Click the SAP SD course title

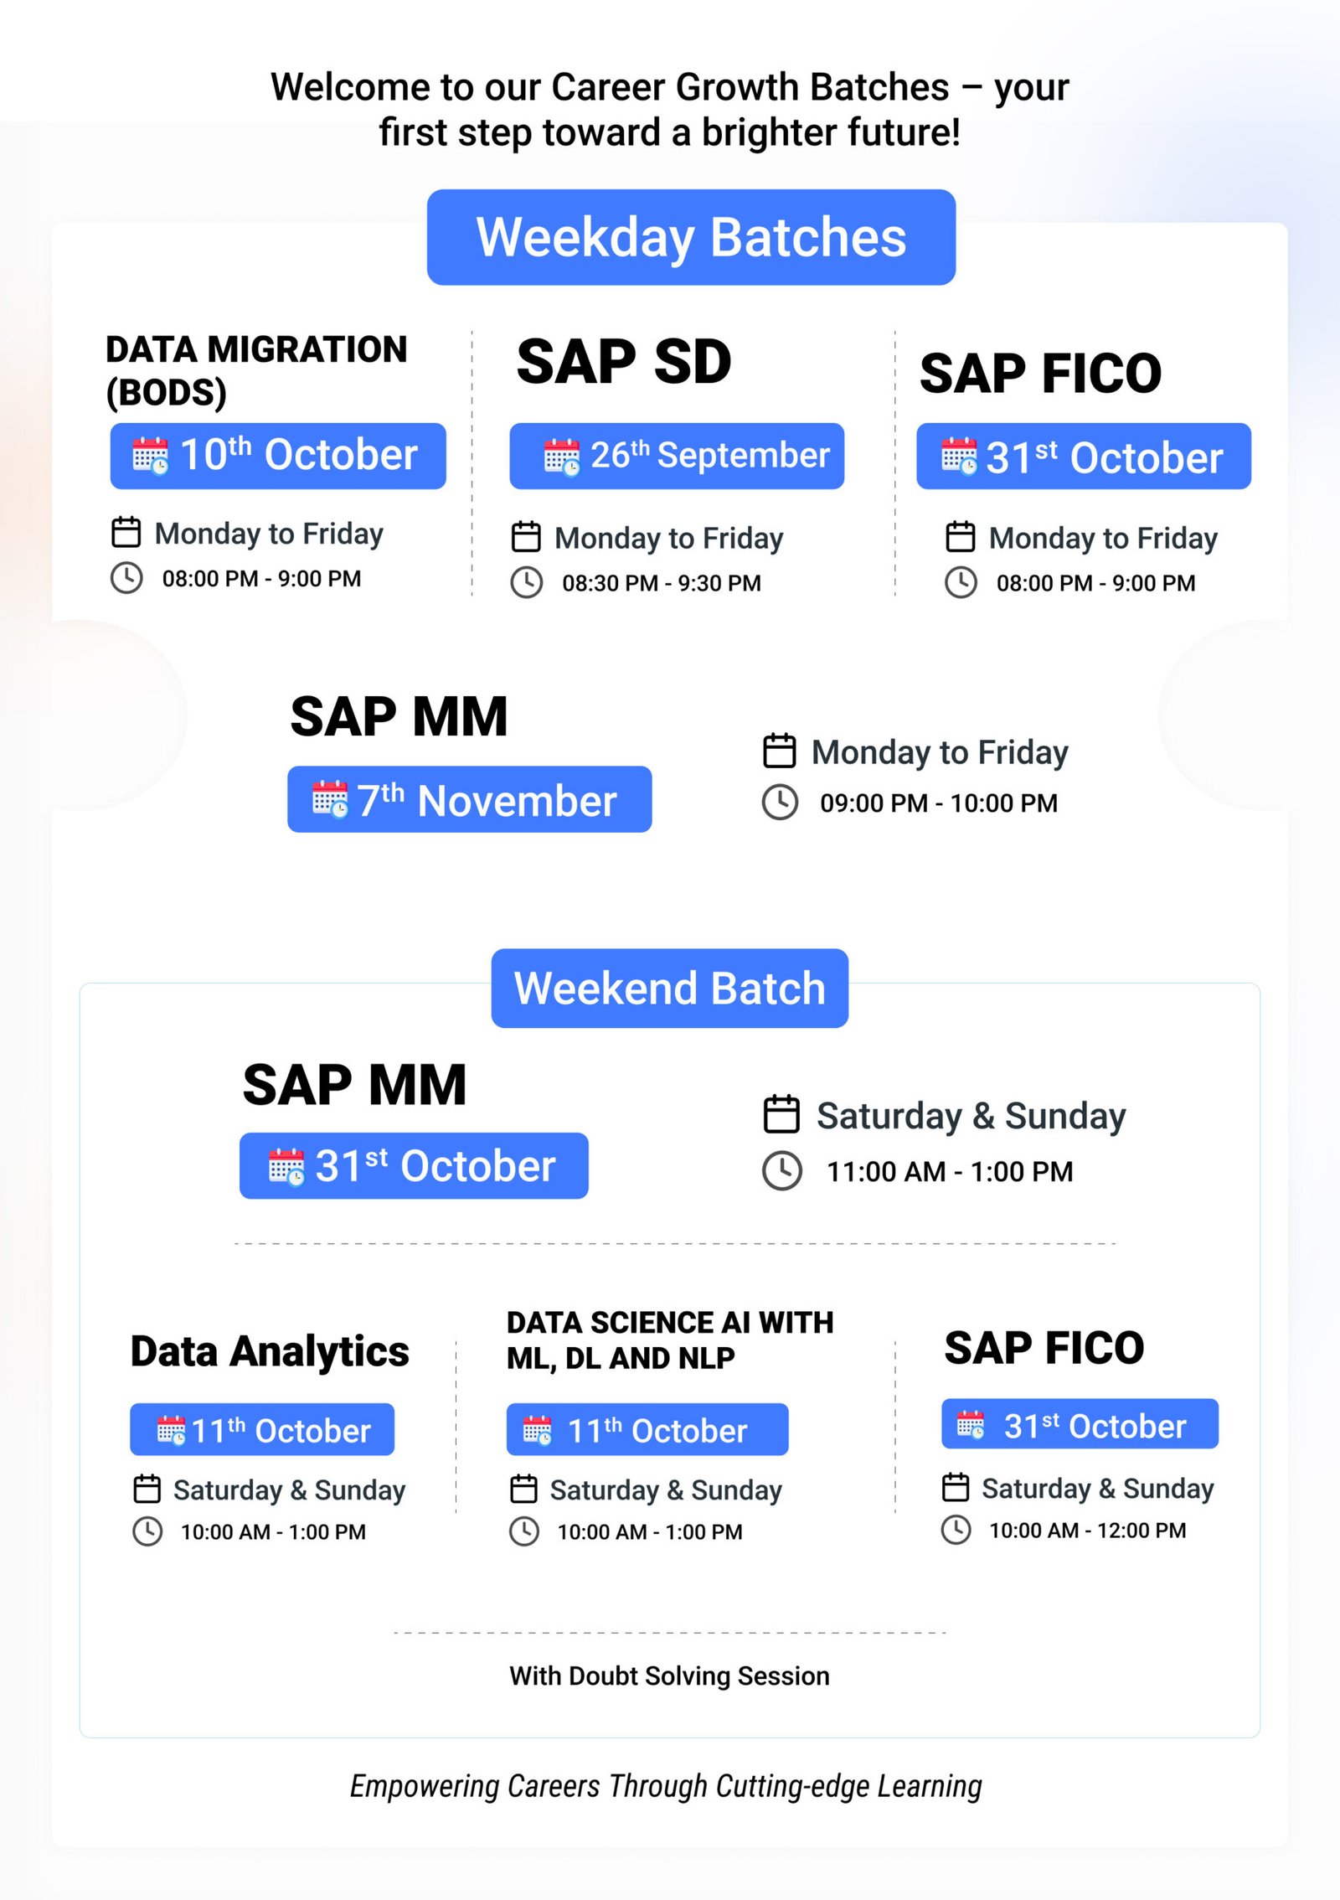(624, 363)
